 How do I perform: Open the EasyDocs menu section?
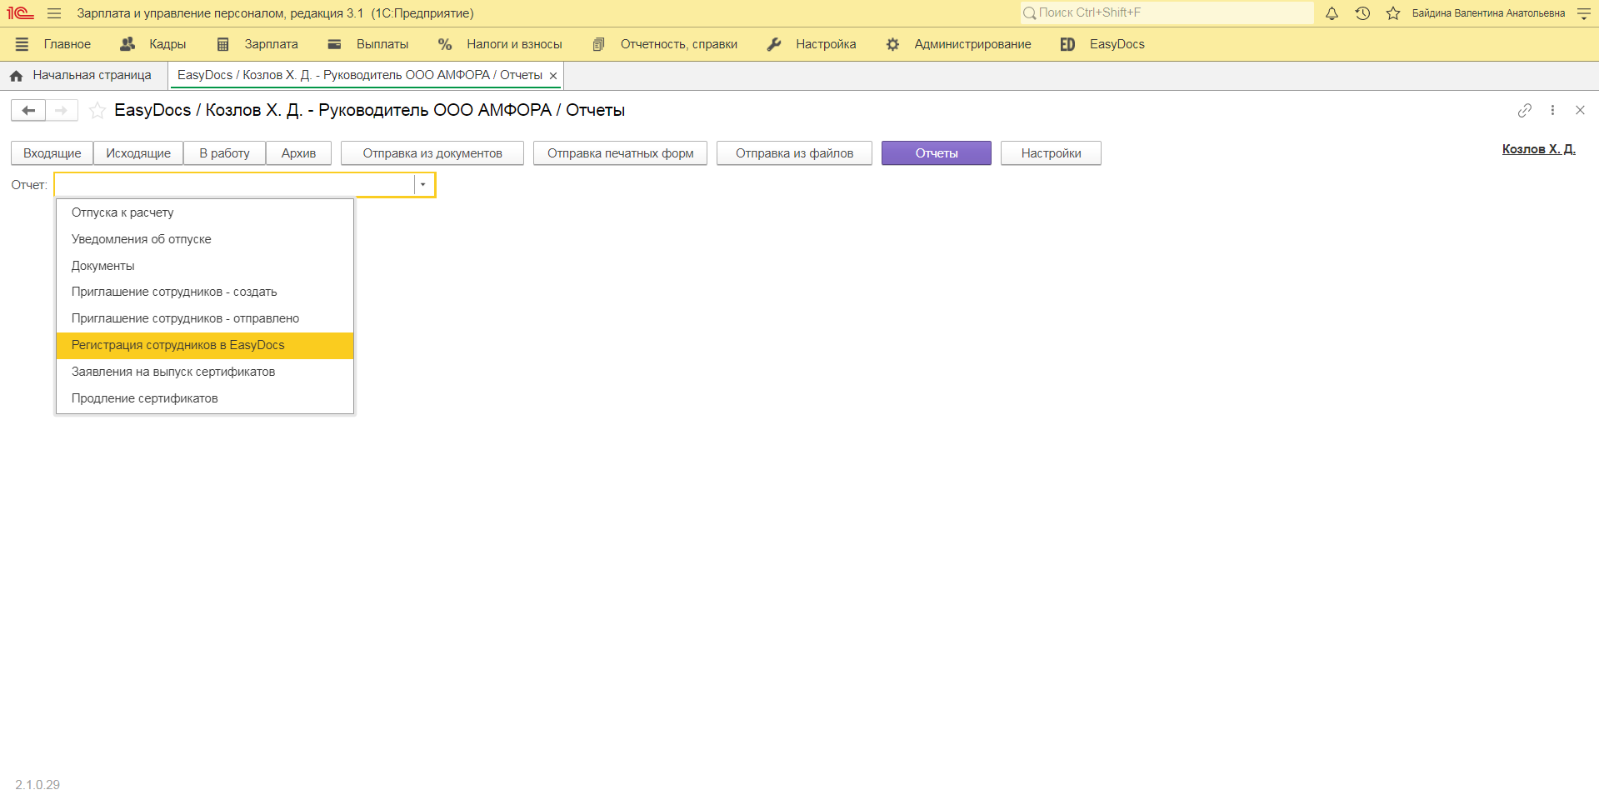[x=1116, y=44]
